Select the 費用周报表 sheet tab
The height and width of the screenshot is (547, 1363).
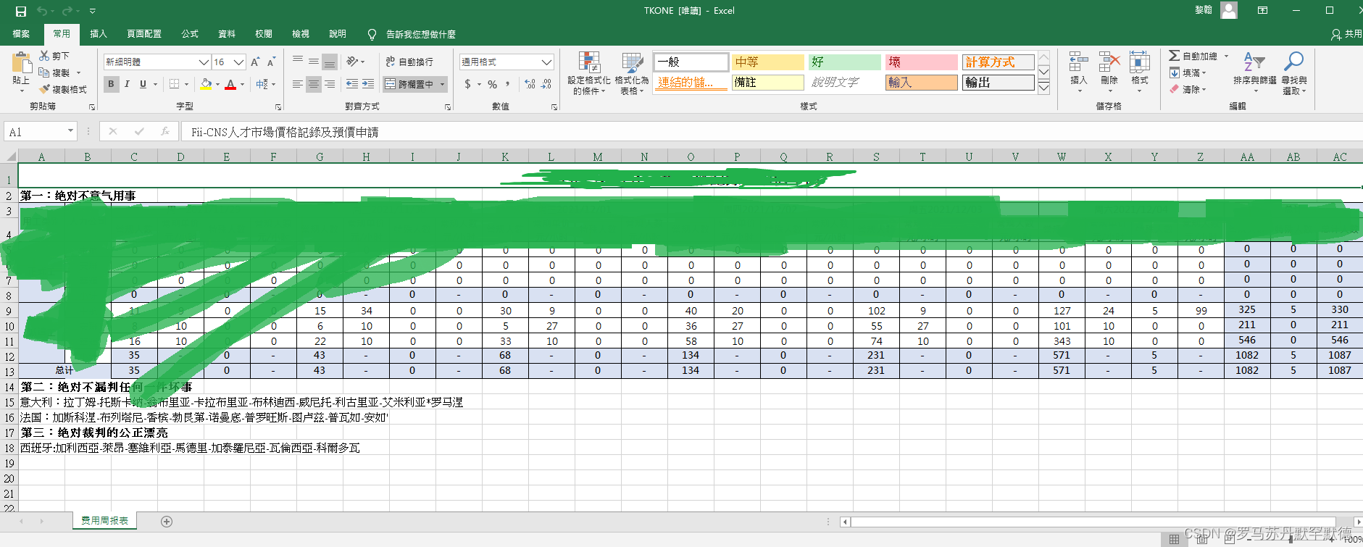(x=105, y=521)
